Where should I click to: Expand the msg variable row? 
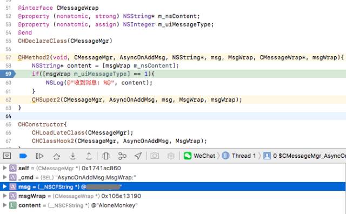(4, 186)
